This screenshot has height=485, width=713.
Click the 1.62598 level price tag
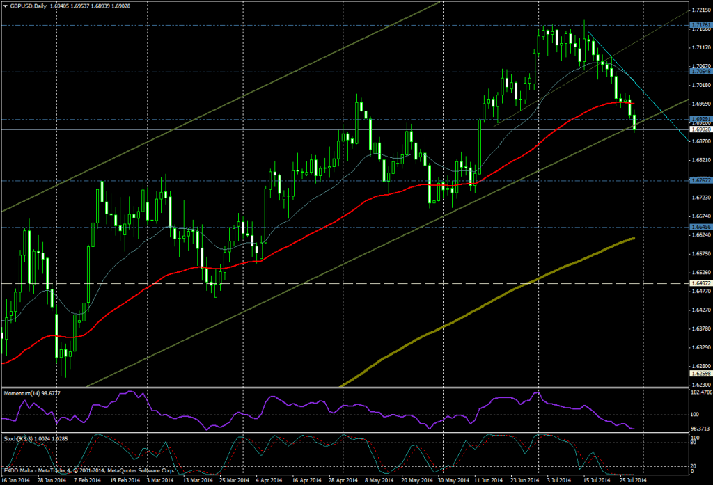[700, 374]
